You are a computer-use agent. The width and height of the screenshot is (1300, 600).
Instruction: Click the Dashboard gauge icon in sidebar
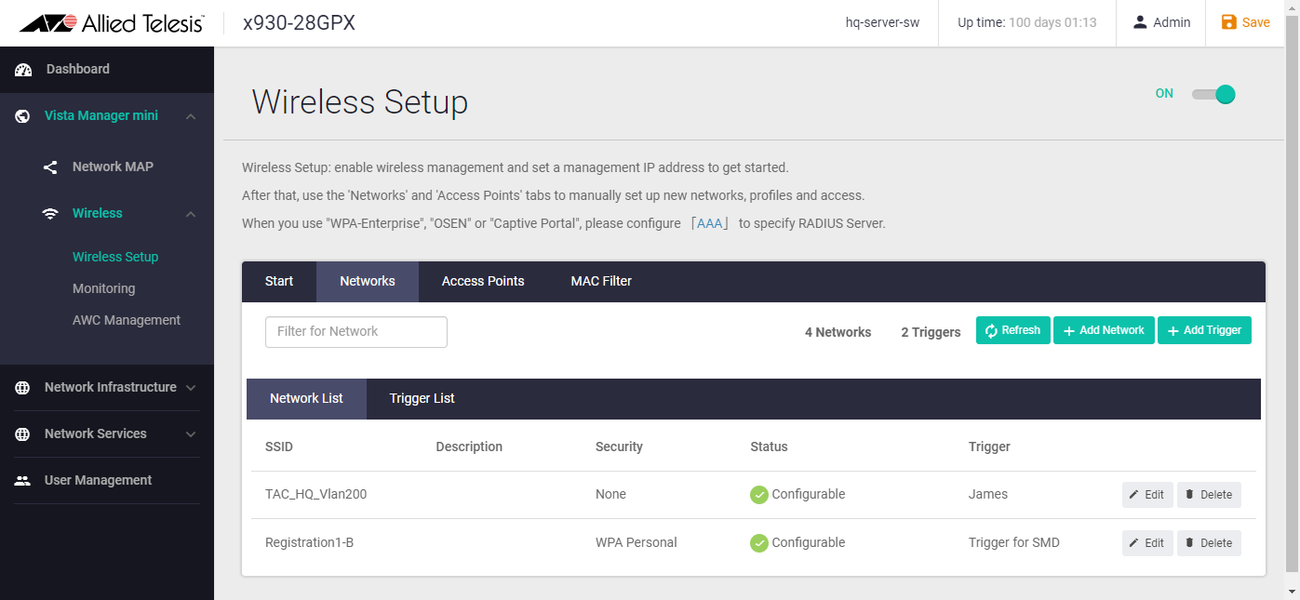[x=23, y=70]
